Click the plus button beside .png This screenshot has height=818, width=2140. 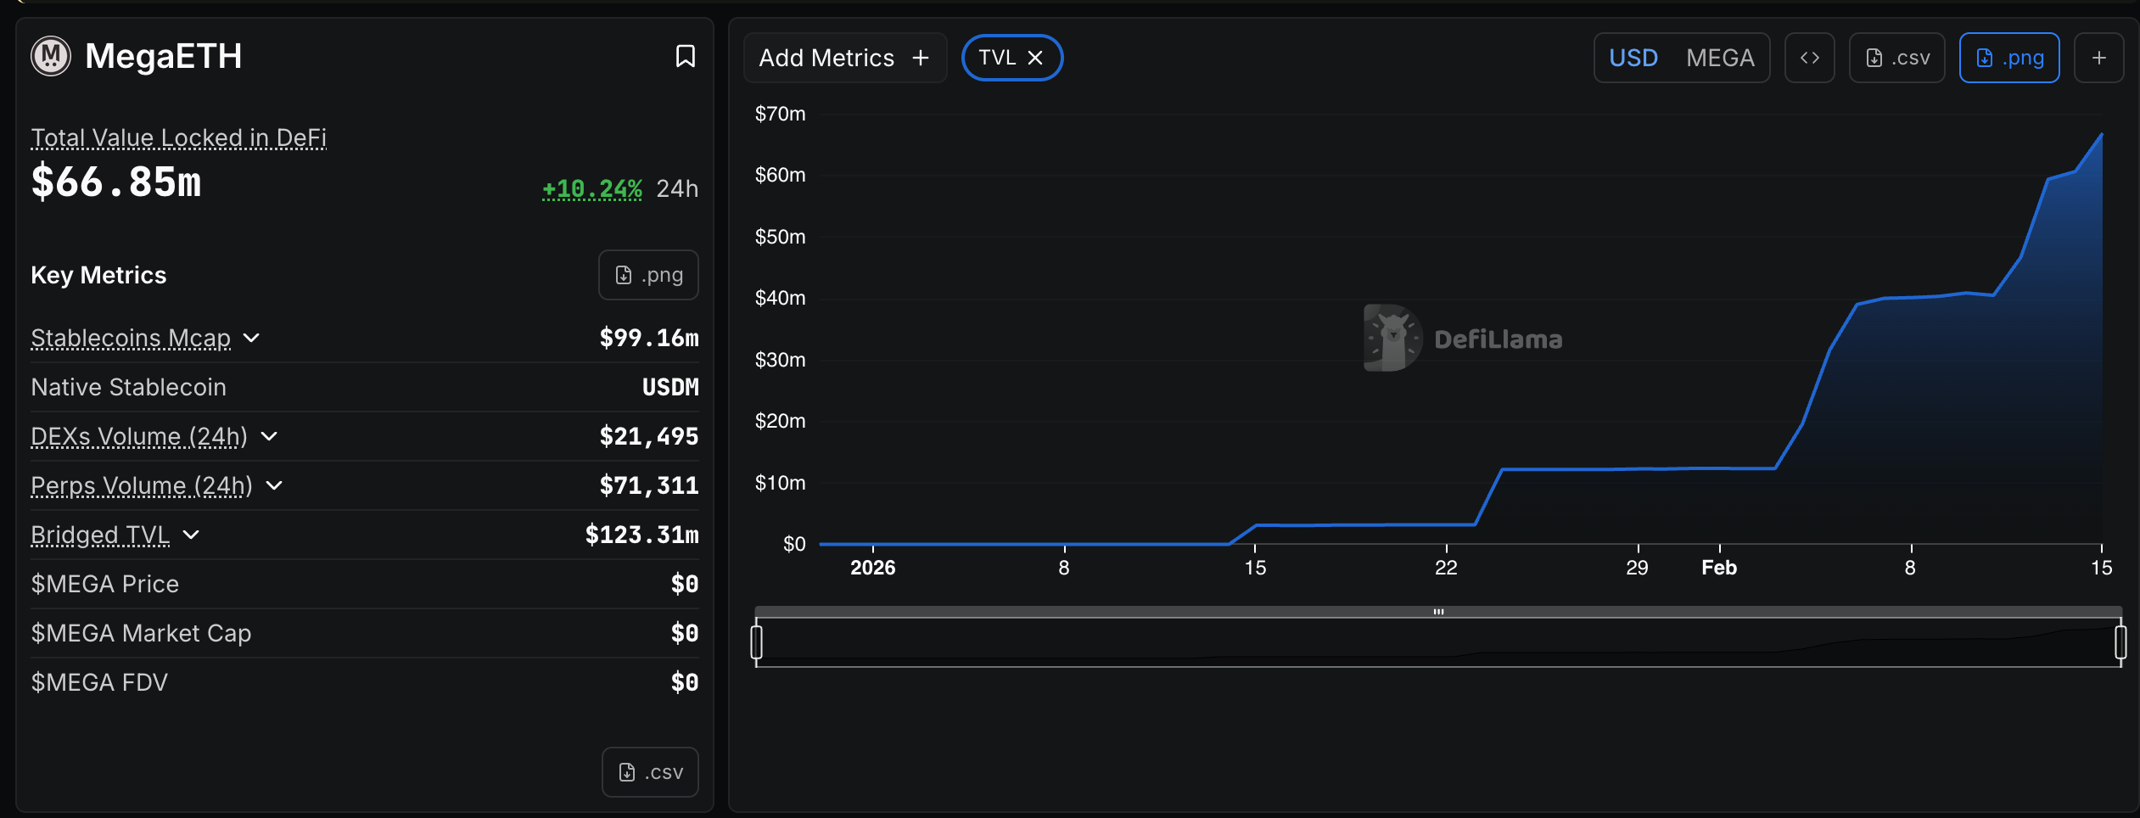[2098, 58]
